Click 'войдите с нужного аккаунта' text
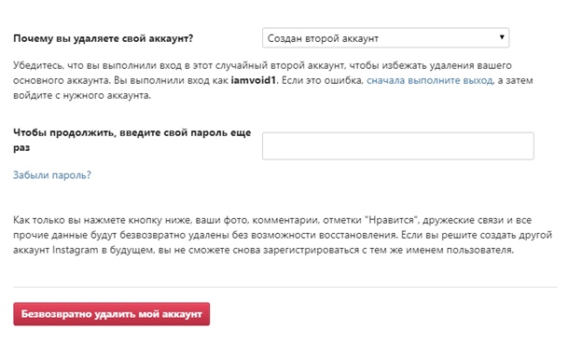 tap(82, 95)
